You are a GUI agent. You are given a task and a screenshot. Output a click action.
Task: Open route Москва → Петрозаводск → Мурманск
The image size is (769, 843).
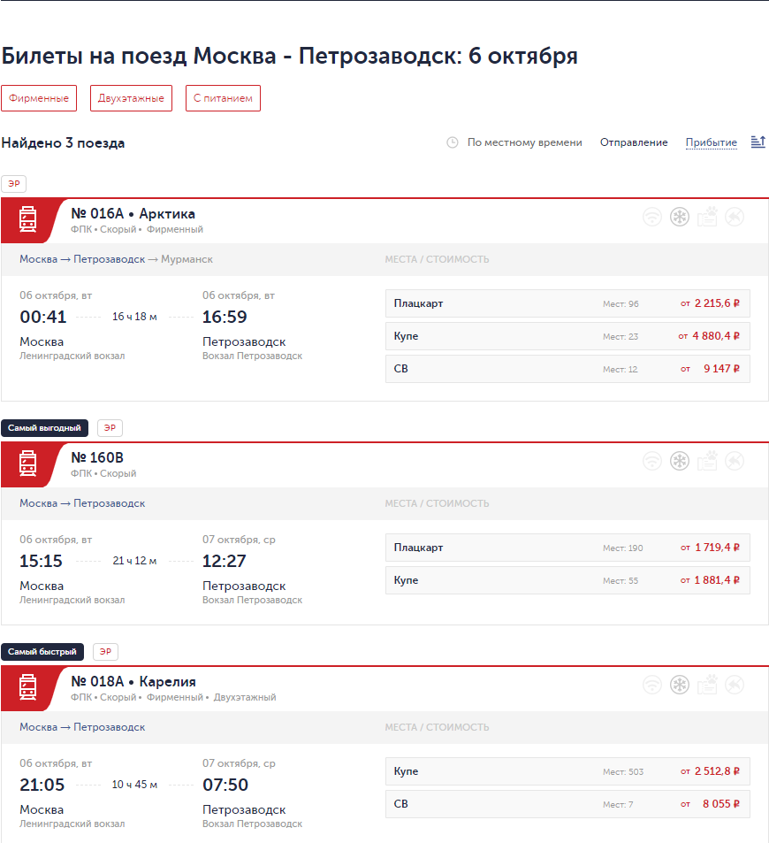point(116,259)
